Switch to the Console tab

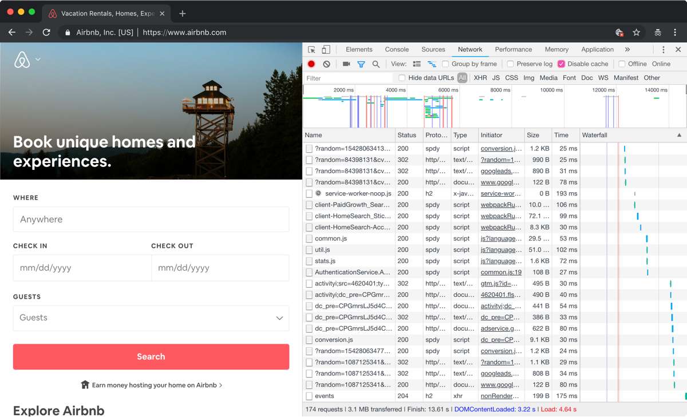tap(397, 50)
